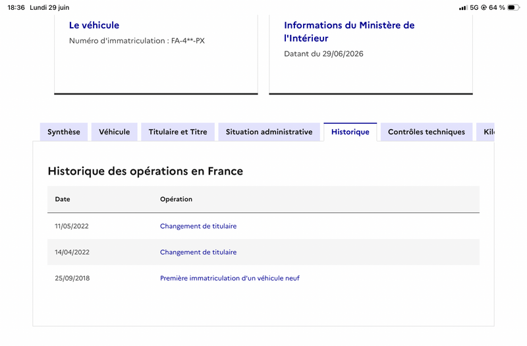Open Première immatriculation d'un véhicule neuf link
527x346 pixels.
point(229,278)
